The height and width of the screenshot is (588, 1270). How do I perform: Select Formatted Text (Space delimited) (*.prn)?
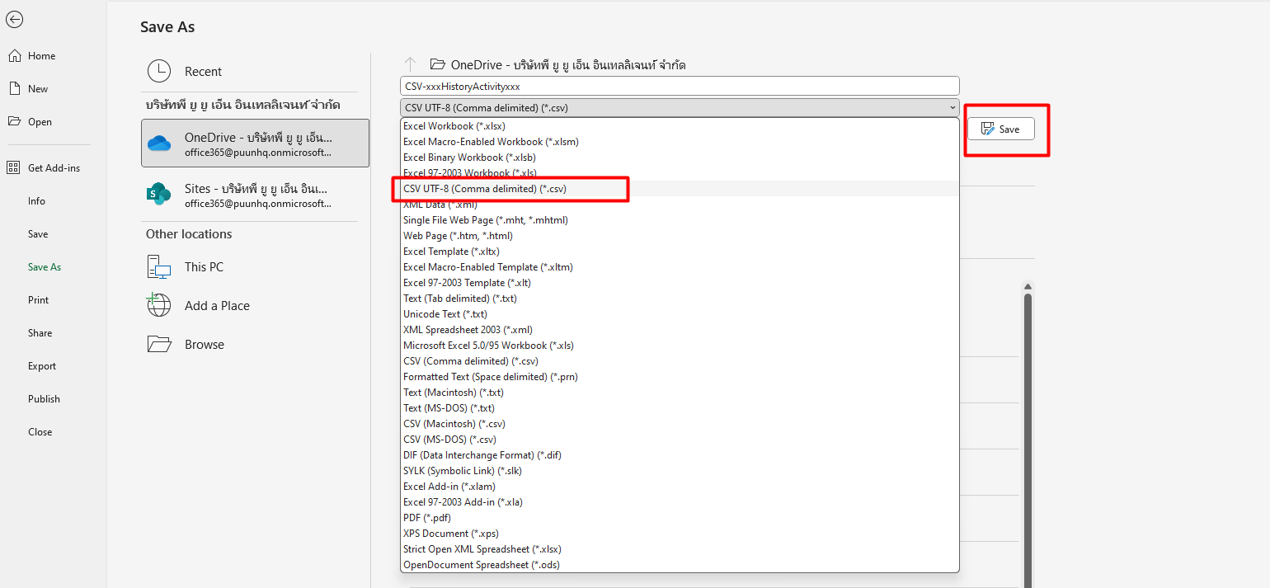[x=680, y=377]
